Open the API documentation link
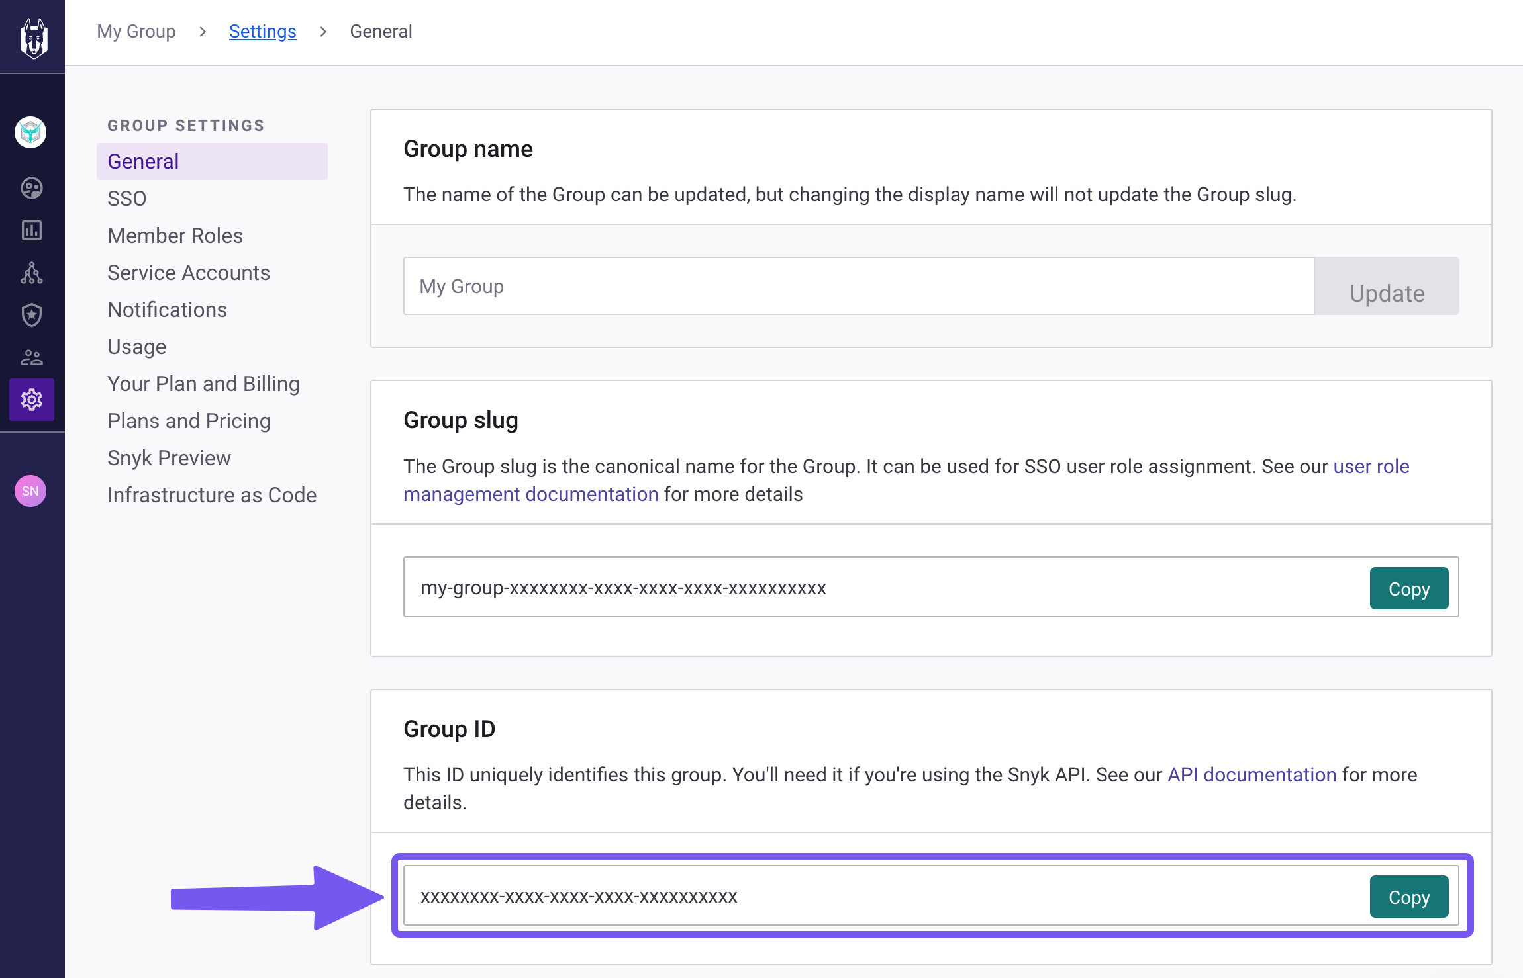 point(1252,775)
